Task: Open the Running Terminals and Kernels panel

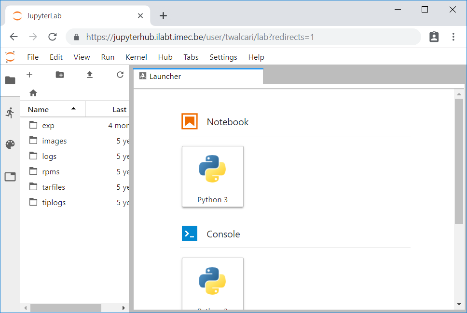Action: click(x=10, y=113)
